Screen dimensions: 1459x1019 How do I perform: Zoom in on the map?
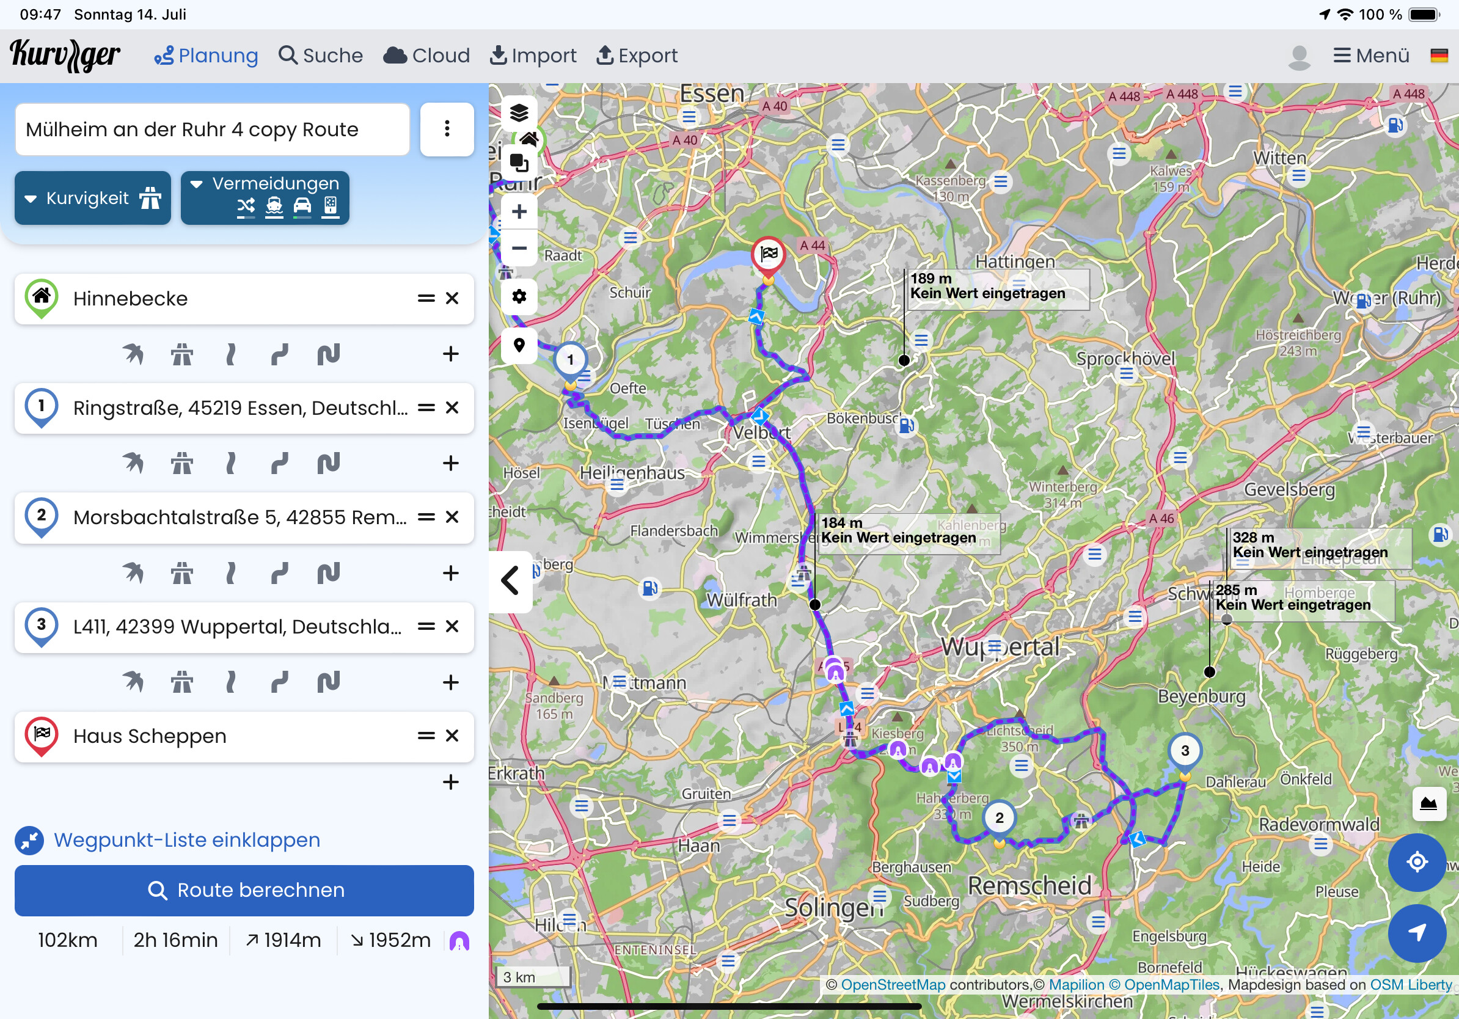(x=519, y=211)
